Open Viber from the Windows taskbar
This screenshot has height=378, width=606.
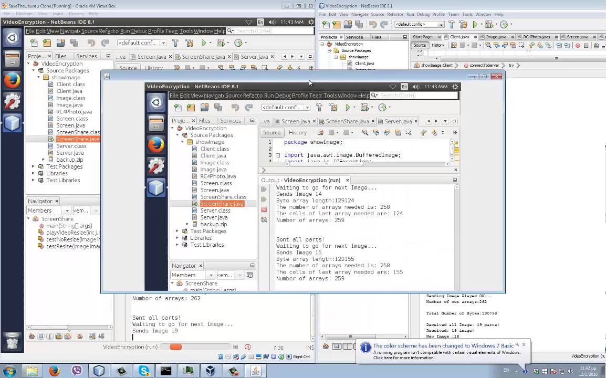pyautogui.click(x=77, y=371)
